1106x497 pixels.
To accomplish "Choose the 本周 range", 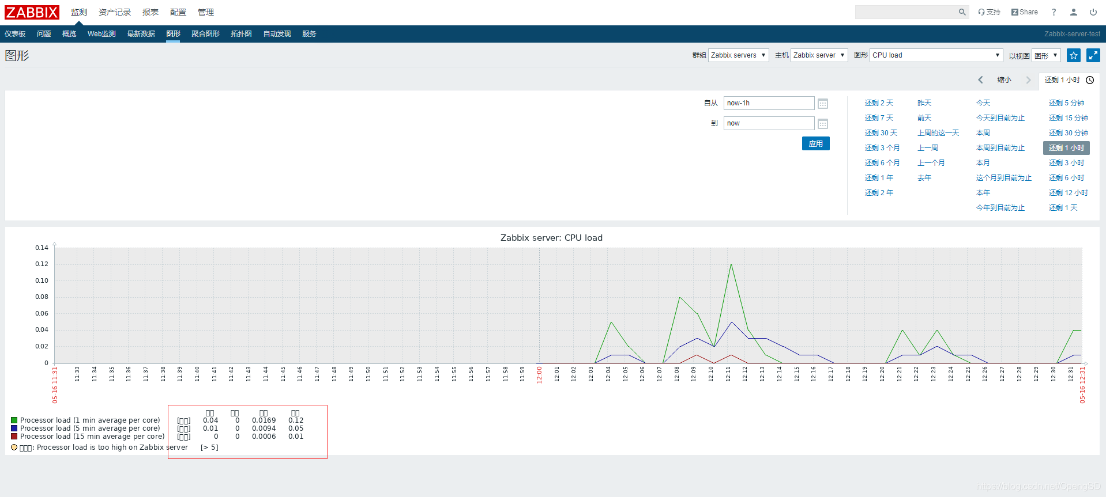I will (x=983, y=133).
